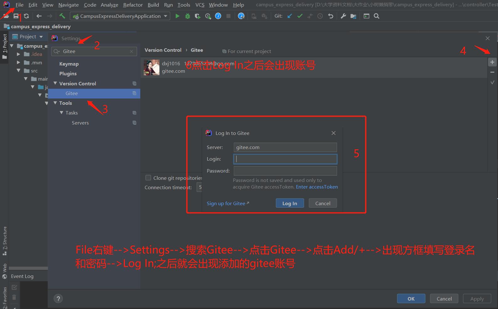
Task: Cancel the Log In to Gitee dialog
Action: point(323,203)
